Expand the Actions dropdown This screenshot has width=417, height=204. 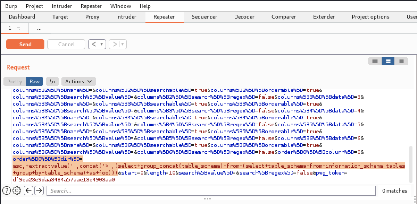click(x=78, y=81)
